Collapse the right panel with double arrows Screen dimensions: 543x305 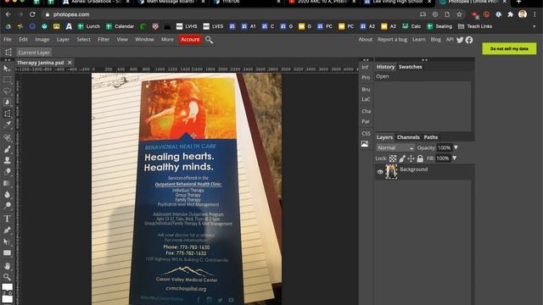[424, 60]
